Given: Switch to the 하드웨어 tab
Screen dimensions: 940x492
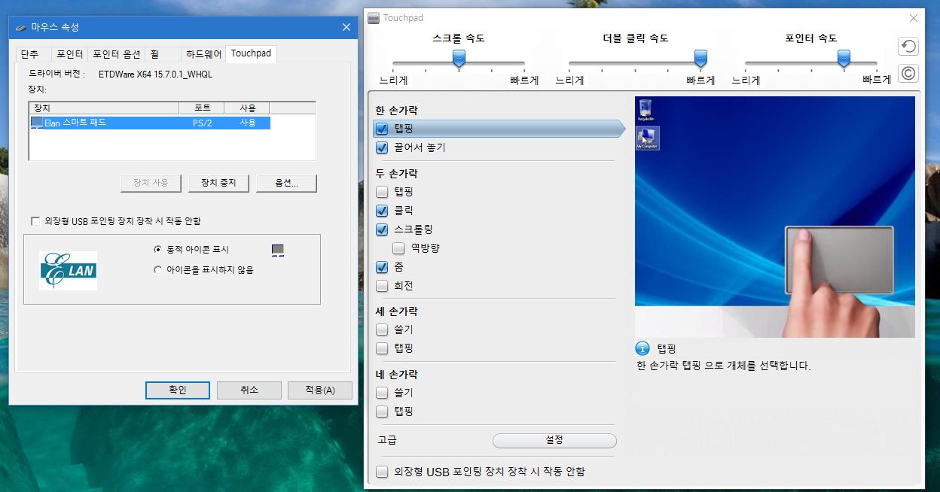Looking at the screenshot, I should coord(204,54).
